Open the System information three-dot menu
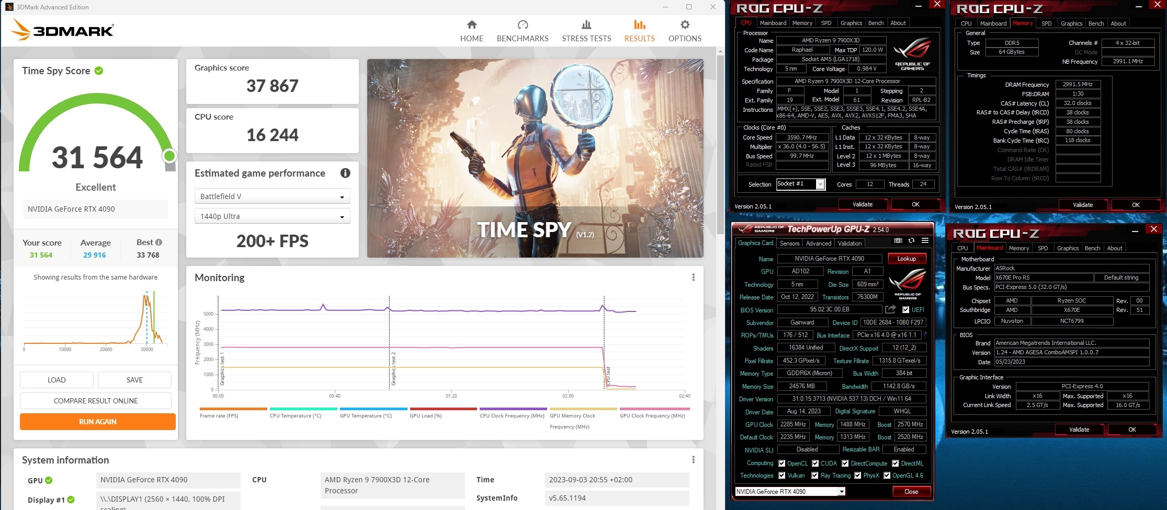This screenshot has width=1167, height=510. pos(693,460)
